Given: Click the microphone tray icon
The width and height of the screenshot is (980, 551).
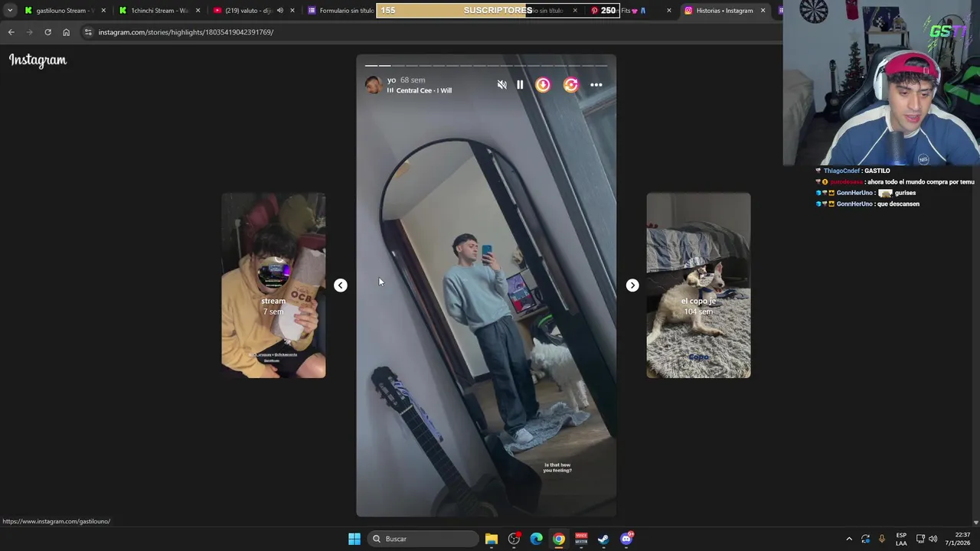Looking at the screenshot, I should click(x=882, y=539).
